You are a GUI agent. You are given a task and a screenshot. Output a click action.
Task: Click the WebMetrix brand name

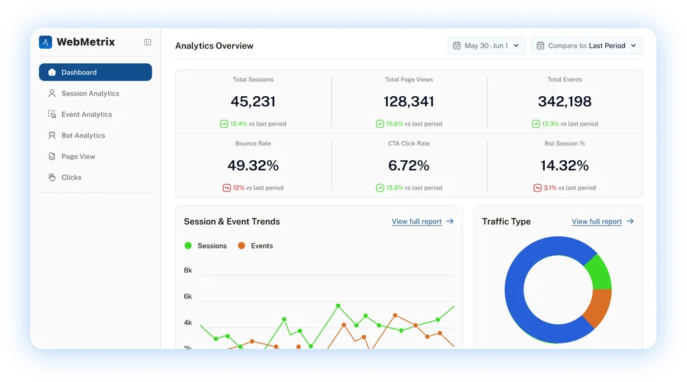(x=86, y=42)
